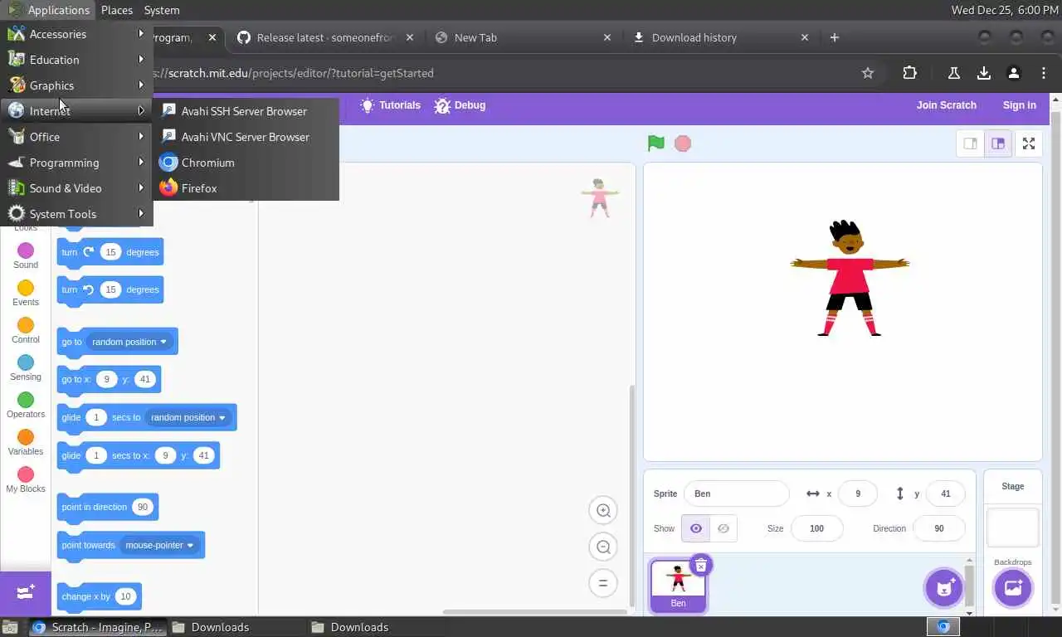Click the sprite x position field
The height and width of the screenshot is (637, 1062).
pos(858,494)
